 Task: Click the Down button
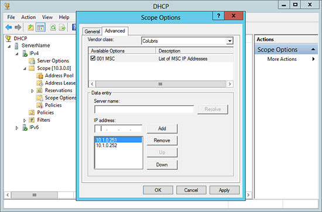(x=162, y=165)
